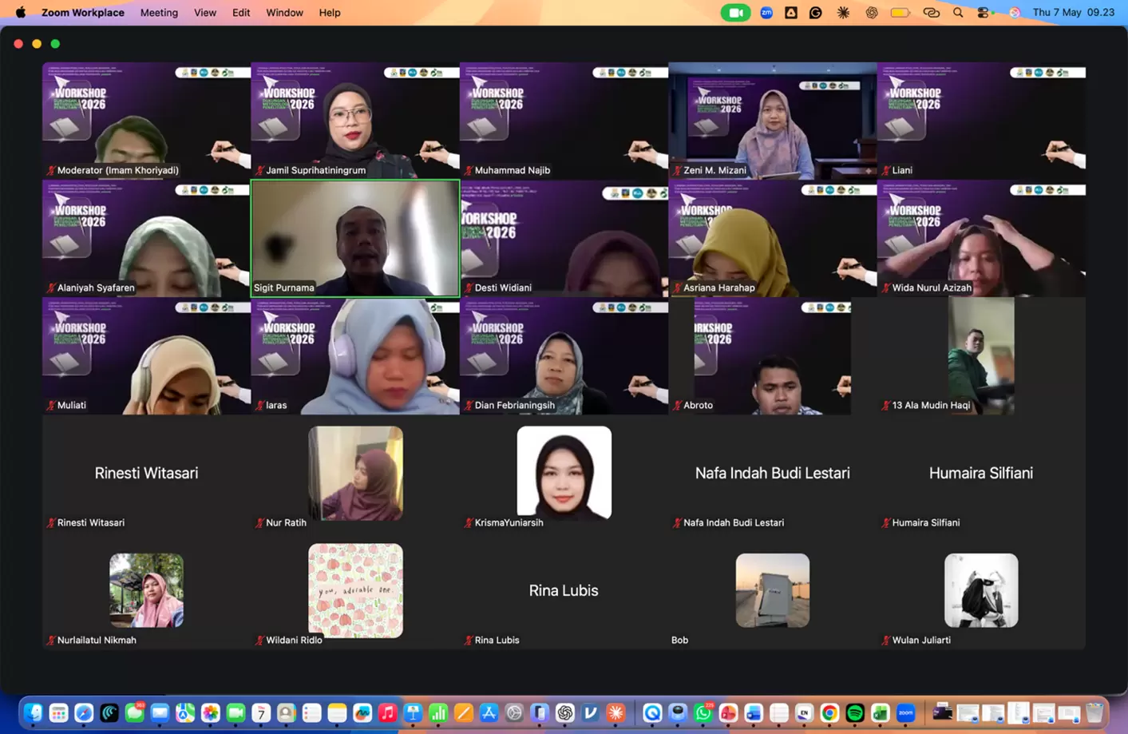Open ChatGPT from the Dock
The height and width of the screenshot is (734, 1128).
pyautogui.click(x=564, y=712)
